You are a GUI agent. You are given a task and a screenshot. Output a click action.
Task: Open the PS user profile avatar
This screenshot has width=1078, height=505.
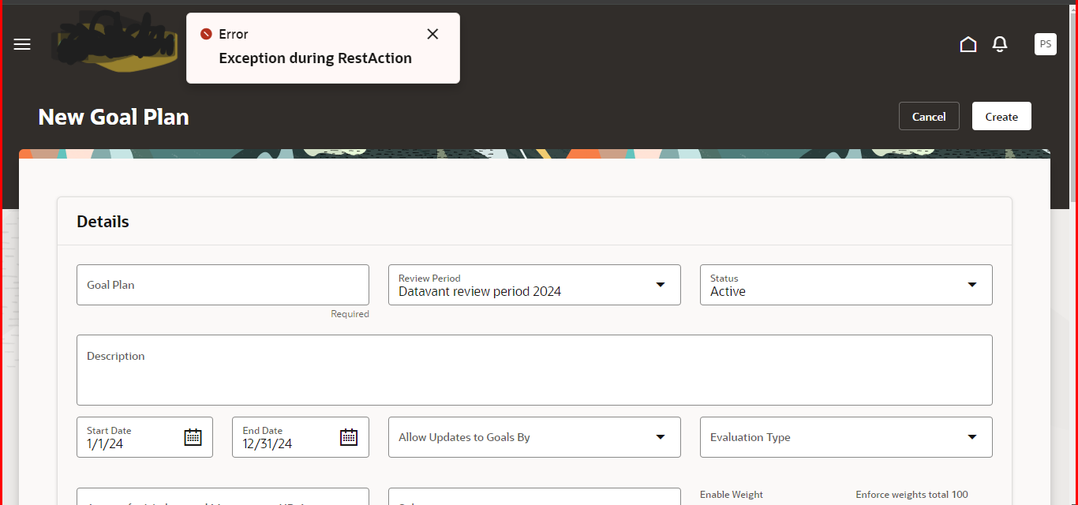point(1046,44)
